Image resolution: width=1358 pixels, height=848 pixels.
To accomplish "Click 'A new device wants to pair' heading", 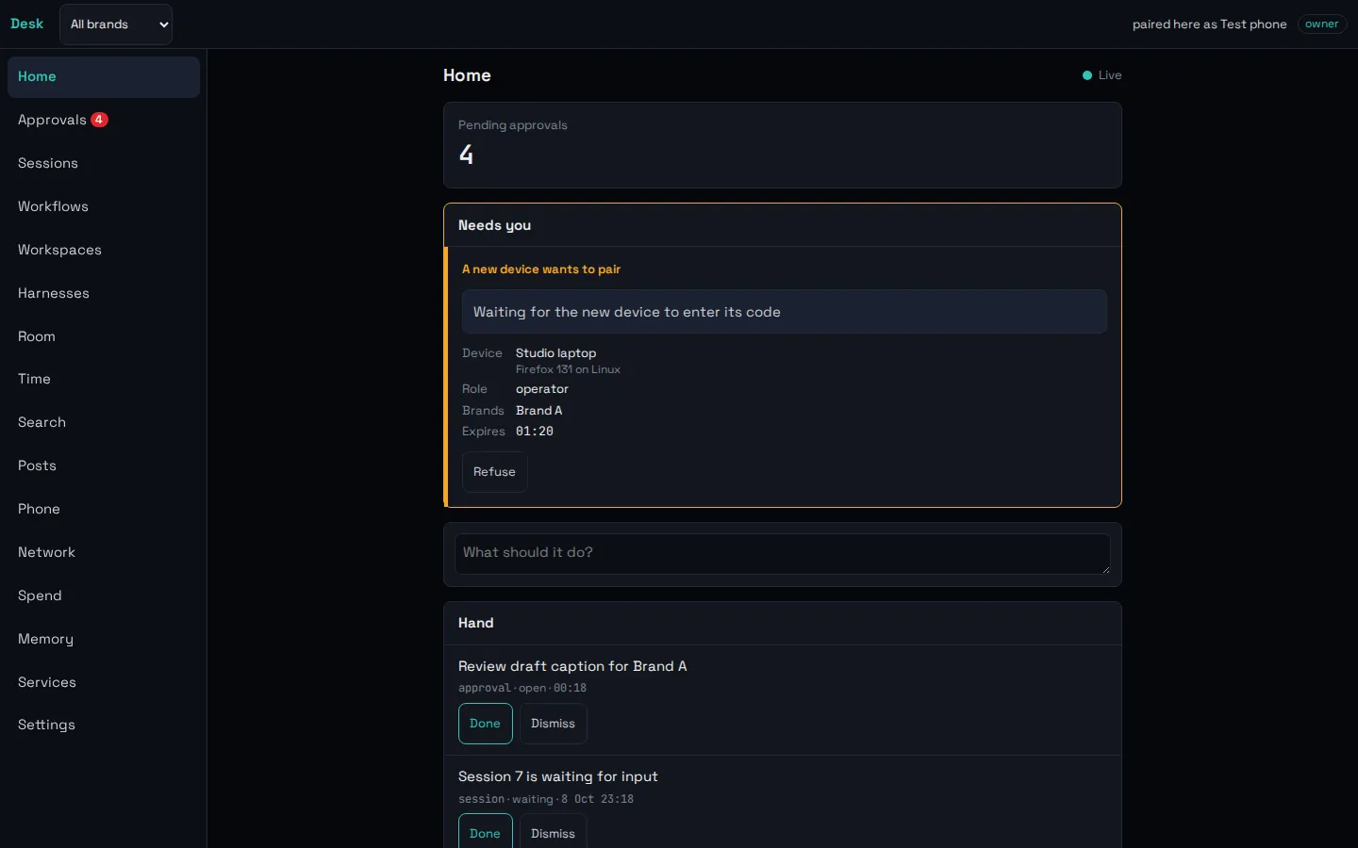I will 541,269.
